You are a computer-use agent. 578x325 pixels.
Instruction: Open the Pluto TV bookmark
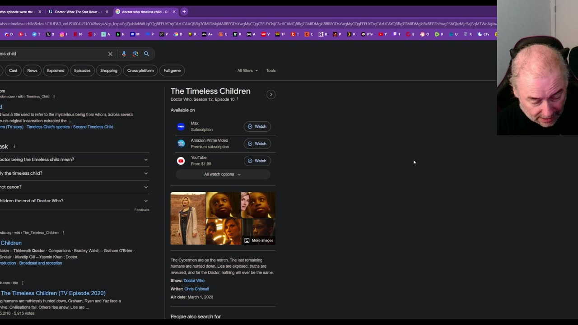click(x=367, y=34)
